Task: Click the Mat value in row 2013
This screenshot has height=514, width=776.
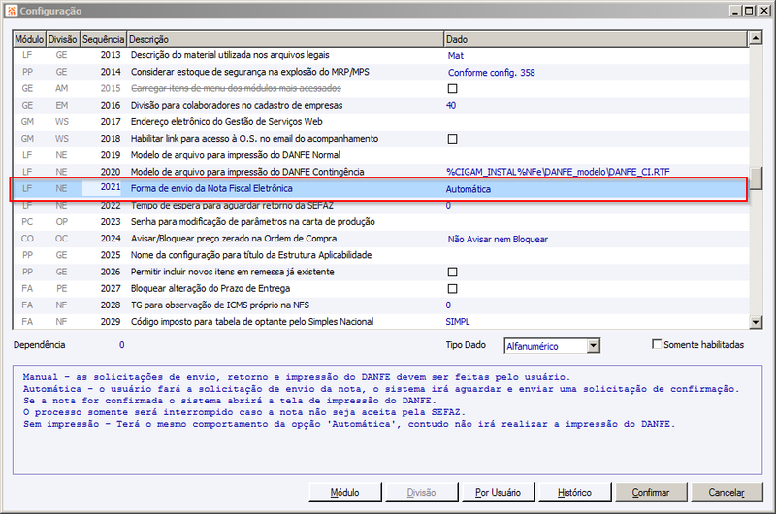Action: 455,56
